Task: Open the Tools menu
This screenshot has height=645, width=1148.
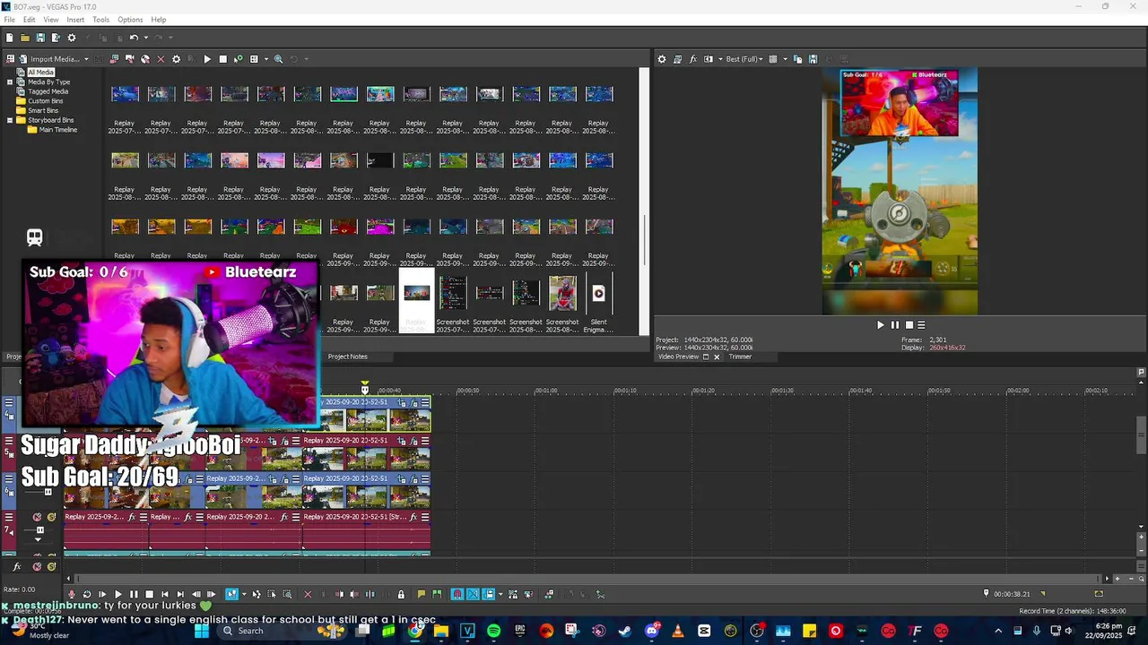Action: point(100,20)
